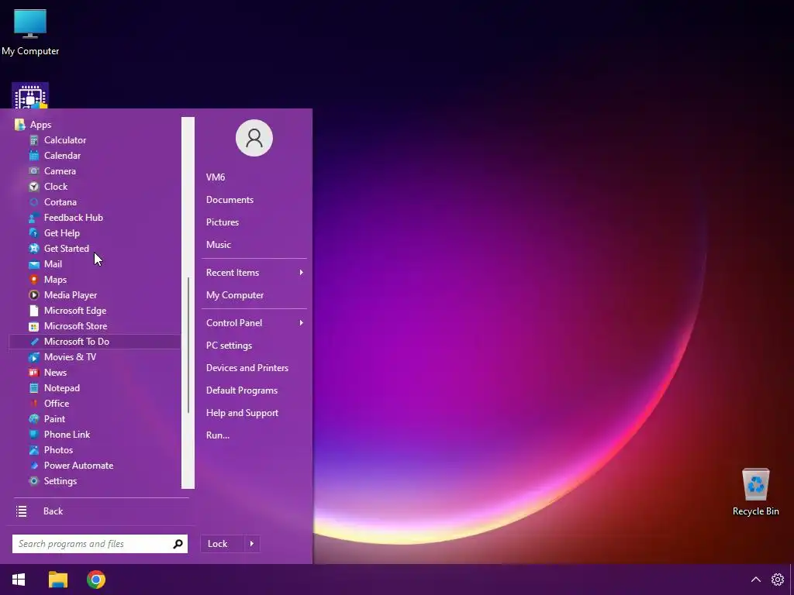This screenshot has height=595, width=794.
Task: Open the Clock app icon
Action: click(x=34, y=187)
